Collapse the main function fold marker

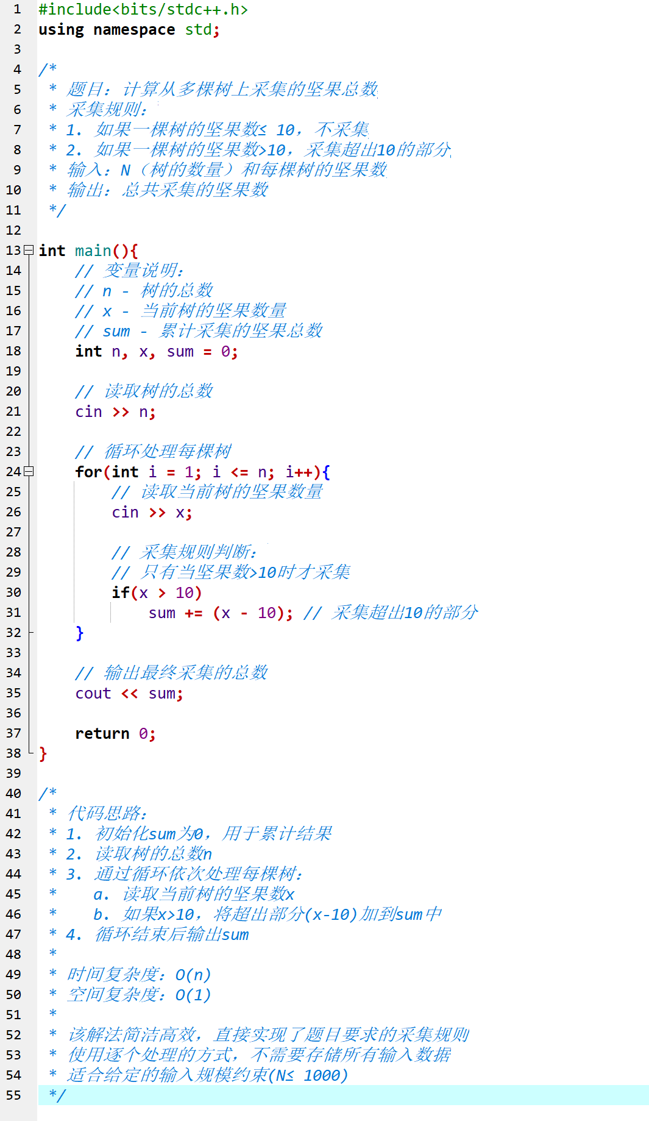tap(29, 250)
